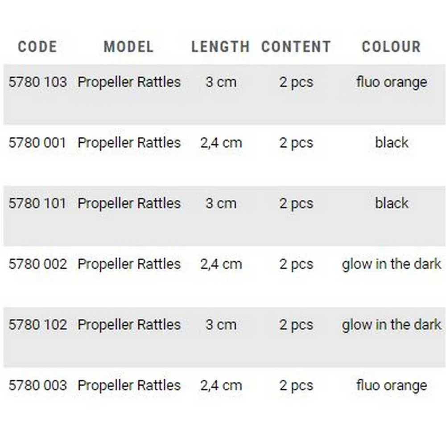Click the black colour for code 5780 001
Image resolution: width=446 pixels, height=446 pixels.
(x=392, y=143)
